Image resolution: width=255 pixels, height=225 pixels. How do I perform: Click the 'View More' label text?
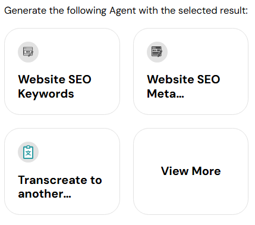pos(191,171)
